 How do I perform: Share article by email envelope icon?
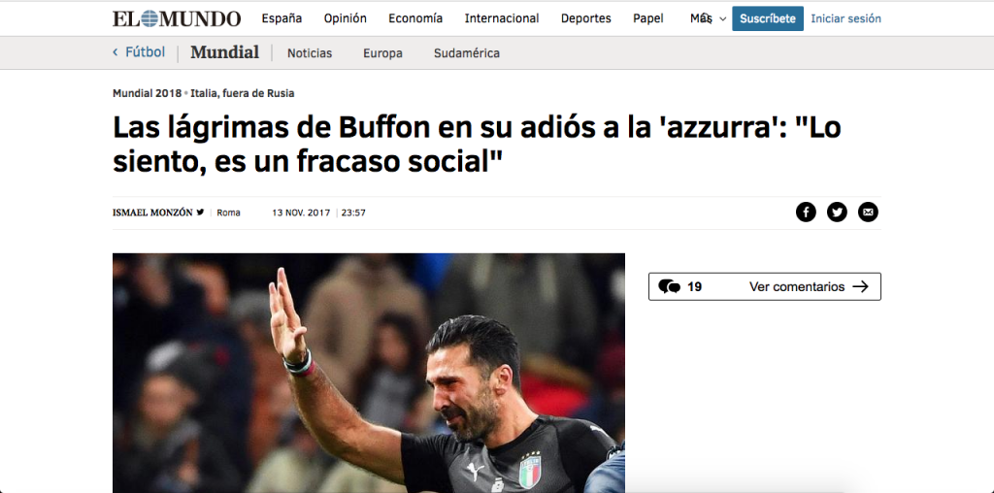[868, 213]
